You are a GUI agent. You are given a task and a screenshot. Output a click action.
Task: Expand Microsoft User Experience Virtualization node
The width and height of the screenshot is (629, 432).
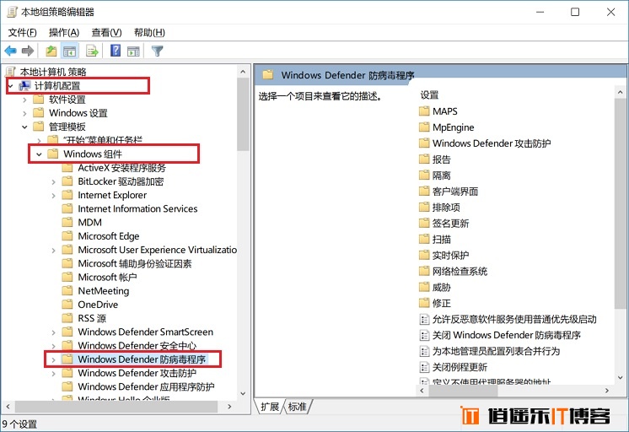point(53,250)
